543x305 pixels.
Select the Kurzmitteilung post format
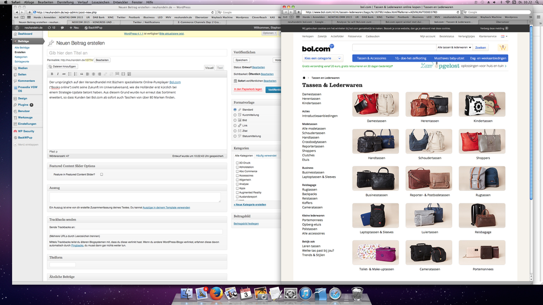point(235,115)
